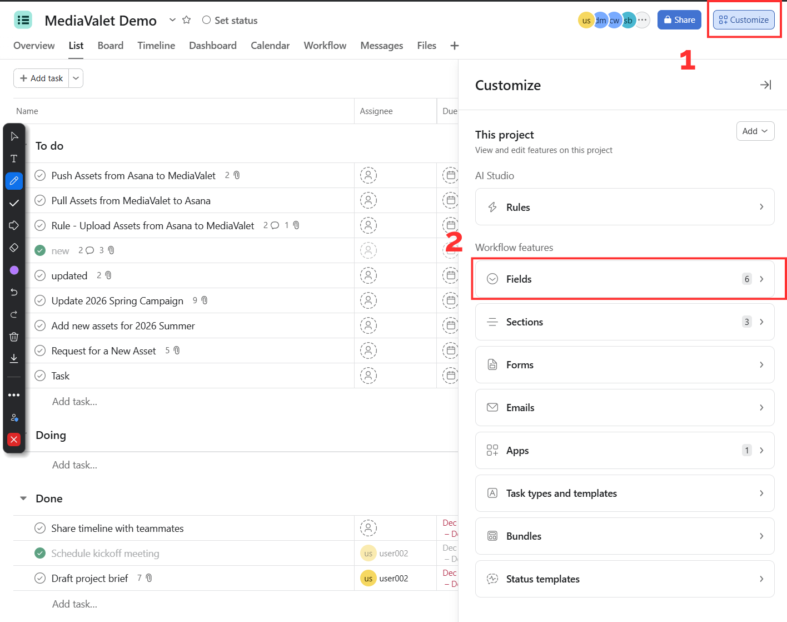This screenshot has width=787, height=622.
Task: Click the undo icon in annotation toolbar
Action: click(x=14, y=292)
